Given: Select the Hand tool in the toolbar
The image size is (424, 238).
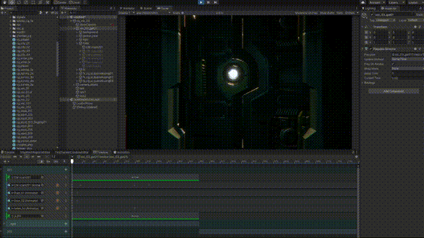Looking at the screenshot, I should [5, 2].
